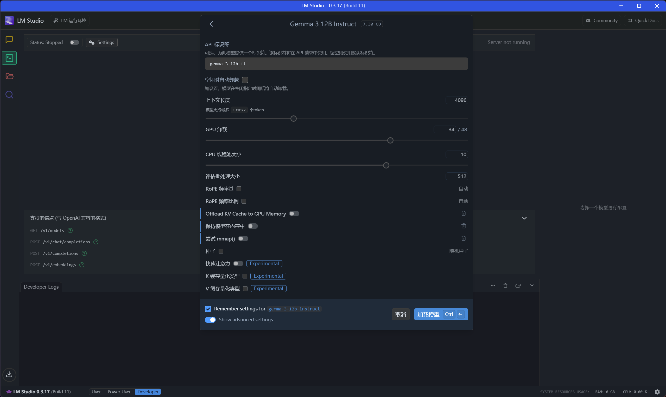Open app settings gear in status bar
This screenshot has height=397, width=666.
[657, 392]
